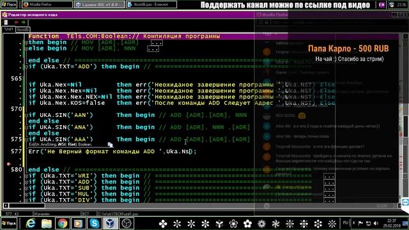Viewport: 409px width, 230px height.
Task: Open folded '...' box on the MUL line
Action: 329,194
